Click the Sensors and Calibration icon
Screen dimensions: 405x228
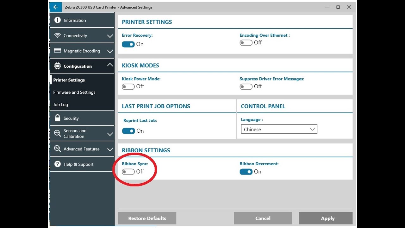coord(57,133)
